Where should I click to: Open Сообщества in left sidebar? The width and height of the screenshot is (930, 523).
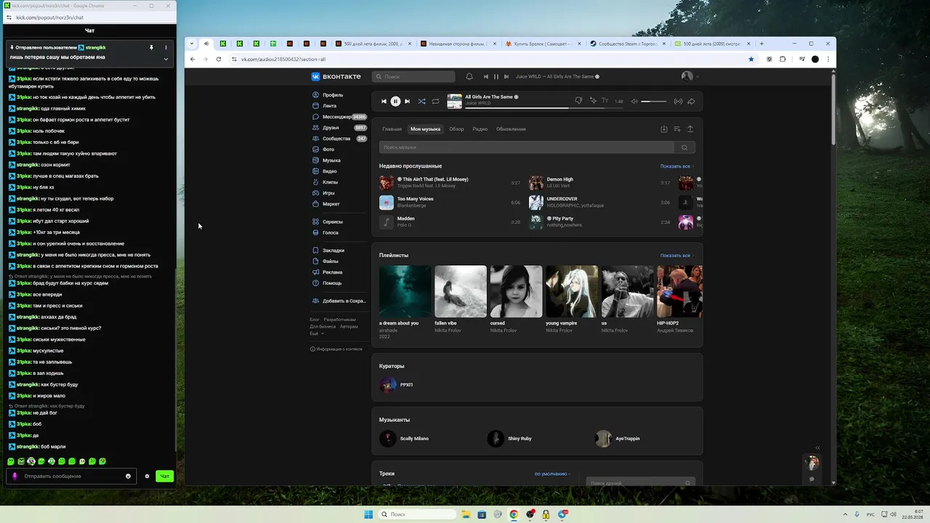tap(336, 139)
